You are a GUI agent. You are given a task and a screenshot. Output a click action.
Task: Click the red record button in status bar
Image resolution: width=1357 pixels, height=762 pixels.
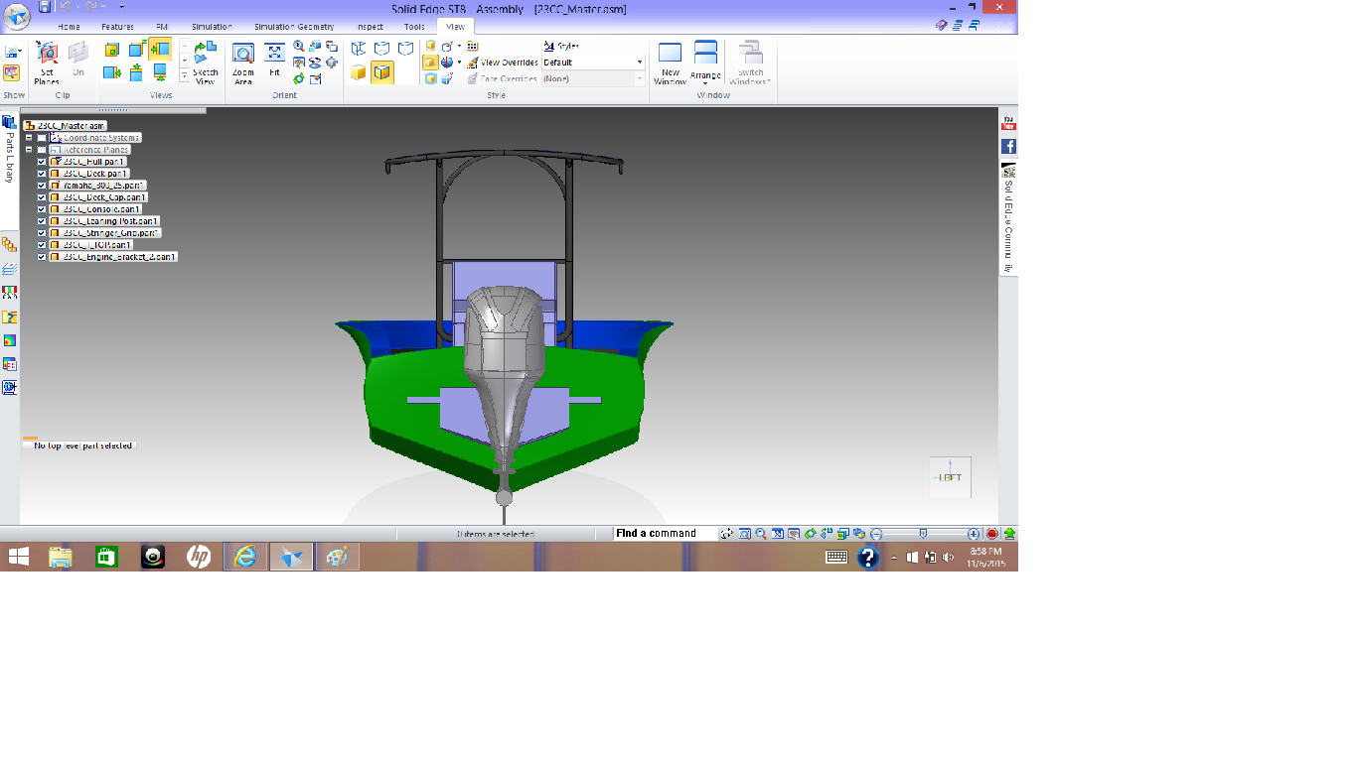(991, 534)
